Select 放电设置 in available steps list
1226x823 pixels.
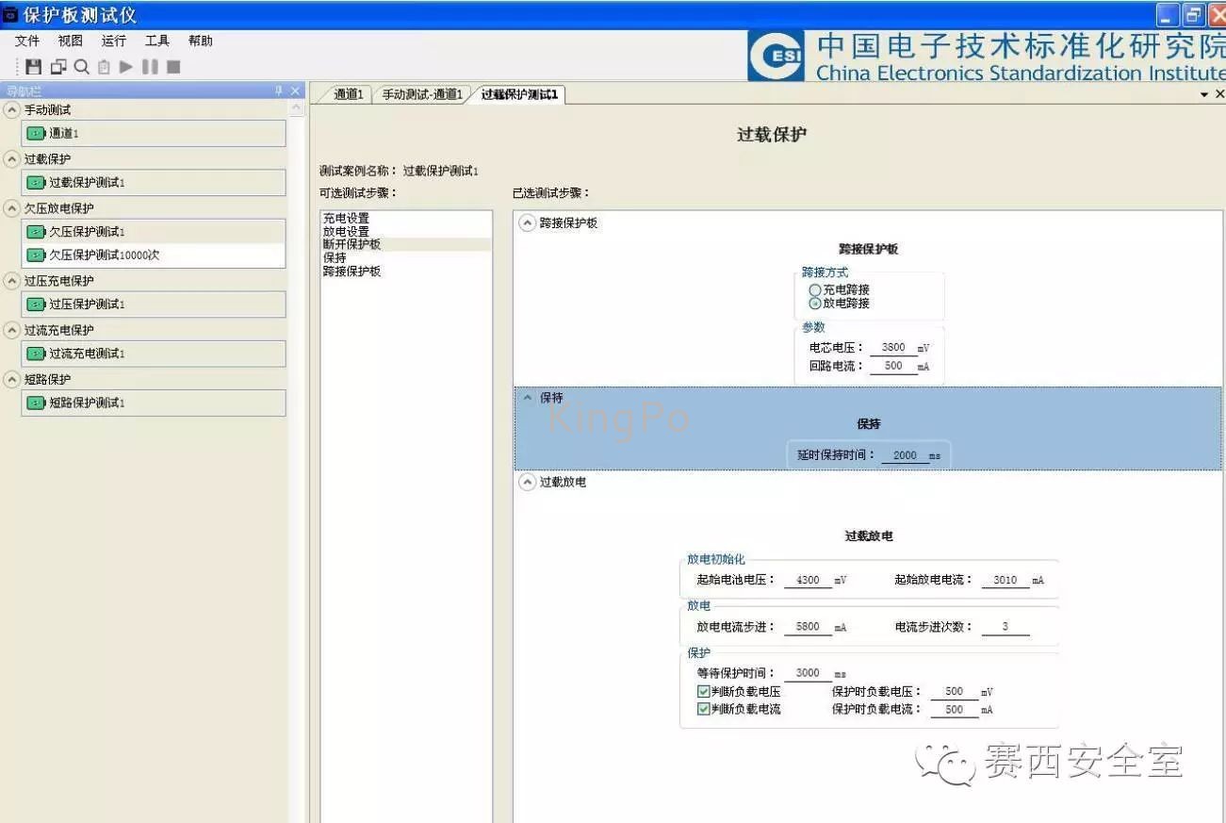pos(406,231)
